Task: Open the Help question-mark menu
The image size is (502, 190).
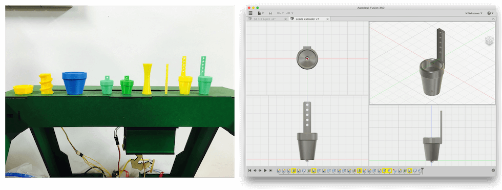Action: [x=490, y=13]
